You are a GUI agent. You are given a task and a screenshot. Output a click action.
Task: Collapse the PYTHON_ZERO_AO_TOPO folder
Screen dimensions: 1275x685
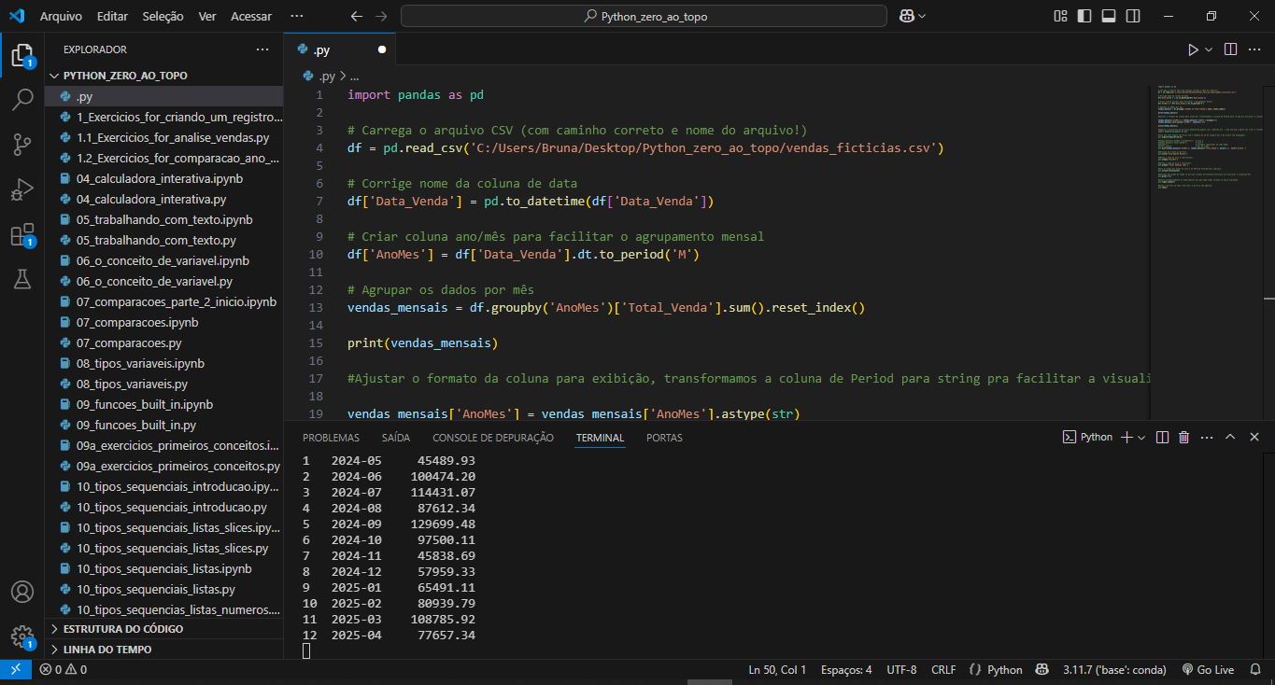pyautogui.click(x=55, y=75)
